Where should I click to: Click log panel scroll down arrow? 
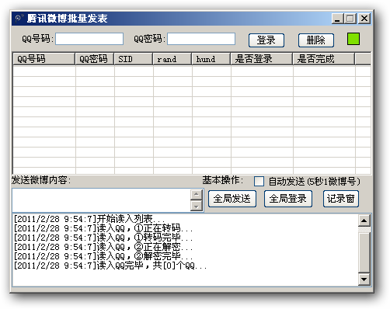(364, 279)
